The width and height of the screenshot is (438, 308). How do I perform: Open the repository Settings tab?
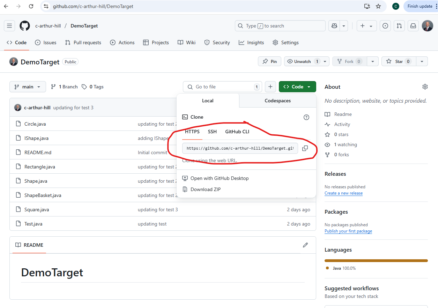(285, 42)
